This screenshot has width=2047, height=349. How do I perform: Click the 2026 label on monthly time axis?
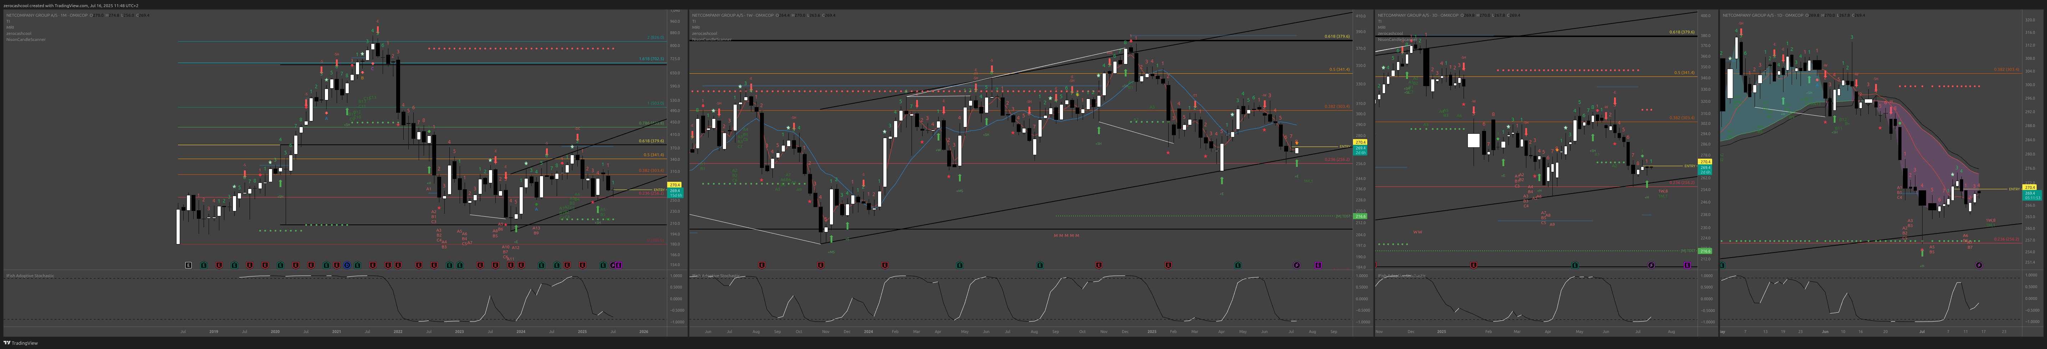click(644, 332)
